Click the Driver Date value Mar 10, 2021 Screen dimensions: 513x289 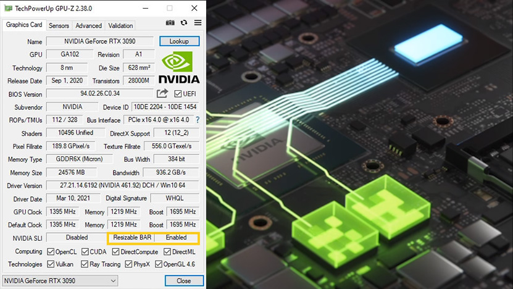click(73, 198)
